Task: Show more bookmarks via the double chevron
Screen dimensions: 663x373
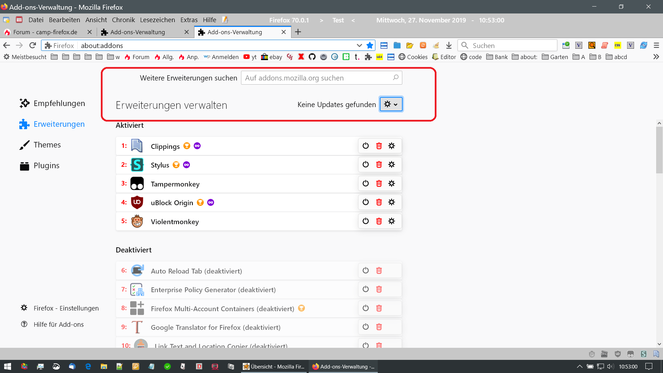Action: click(656, 57)
